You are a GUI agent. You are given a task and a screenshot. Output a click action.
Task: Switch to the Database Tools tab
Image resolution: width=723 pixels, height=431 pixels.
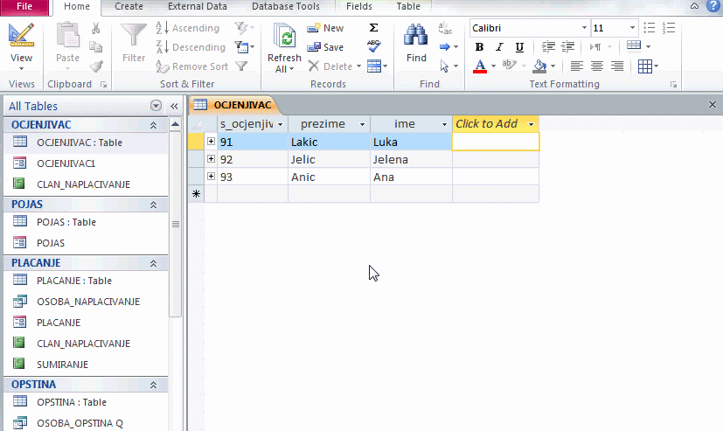(284, 7)
